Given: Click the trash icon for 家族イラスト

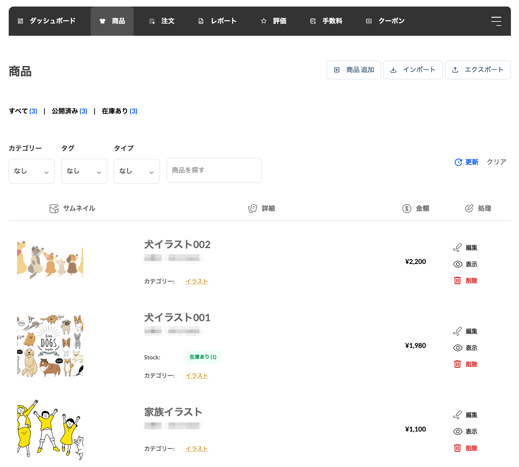Looking at the screenshot, I should 457,448.
